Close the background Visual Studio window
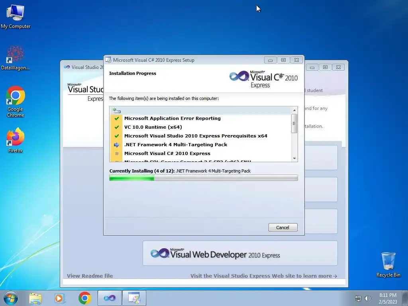This screenshot has width=408, height=306. pos(339,67)
